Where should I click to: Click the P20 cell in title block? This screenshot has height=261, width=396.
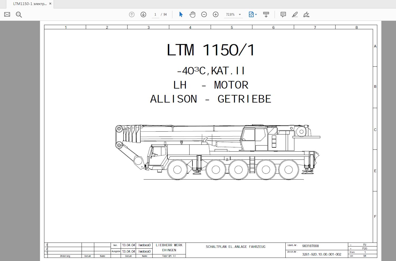pos(365,248)
